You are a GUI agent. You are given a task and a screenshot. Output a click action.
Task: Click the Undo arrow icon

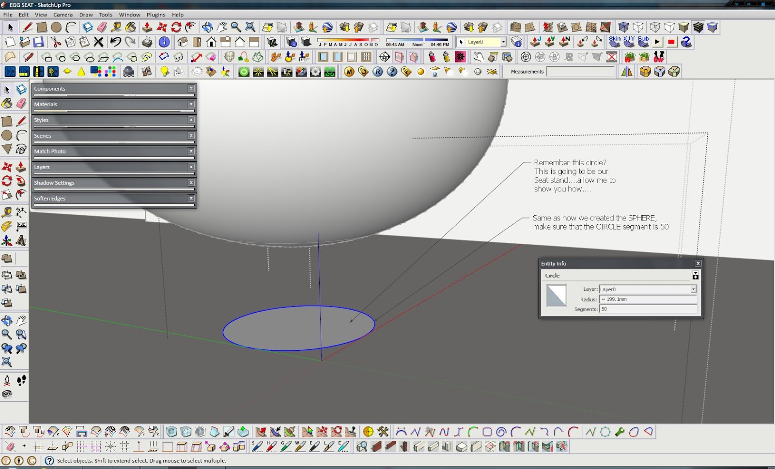point(115,42)
